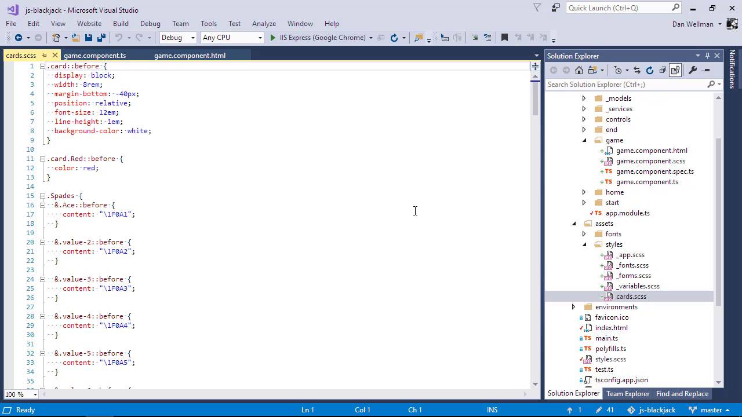The width and height of the screenshot is (742, 417).
Task: Collapse the .card::before rule outline box
Action: [42, 66]
